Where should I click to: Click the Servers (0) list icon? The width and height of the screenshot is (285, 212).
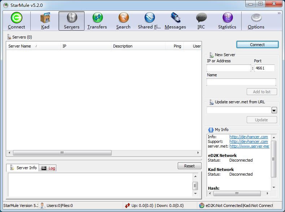click(x=9, y=37)
